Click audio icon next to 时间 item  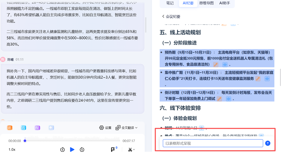tap(202, 128)
